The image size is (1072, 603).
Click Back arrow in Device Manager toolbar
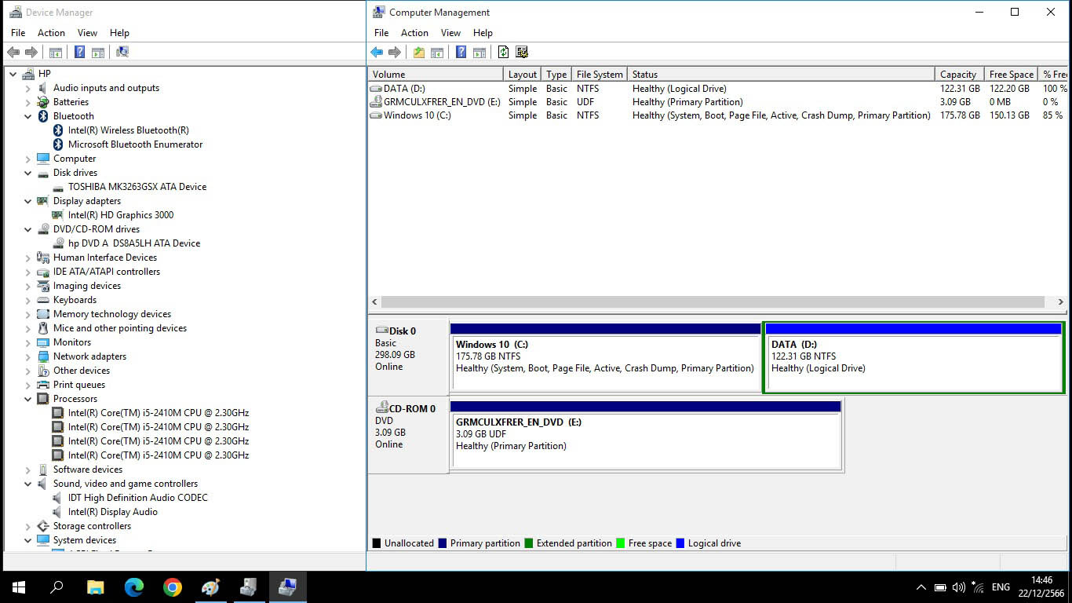(x=13, y=53)
